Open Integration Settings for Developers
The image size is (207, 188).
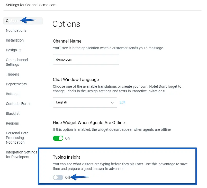click(21, 154)
